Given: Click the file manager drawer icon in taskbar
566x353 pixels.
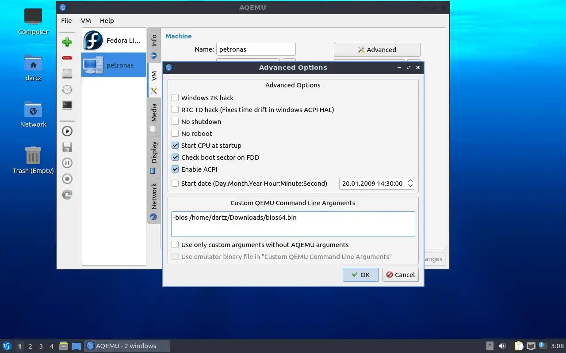Looking at the screenshot, I should click(64, 346).
